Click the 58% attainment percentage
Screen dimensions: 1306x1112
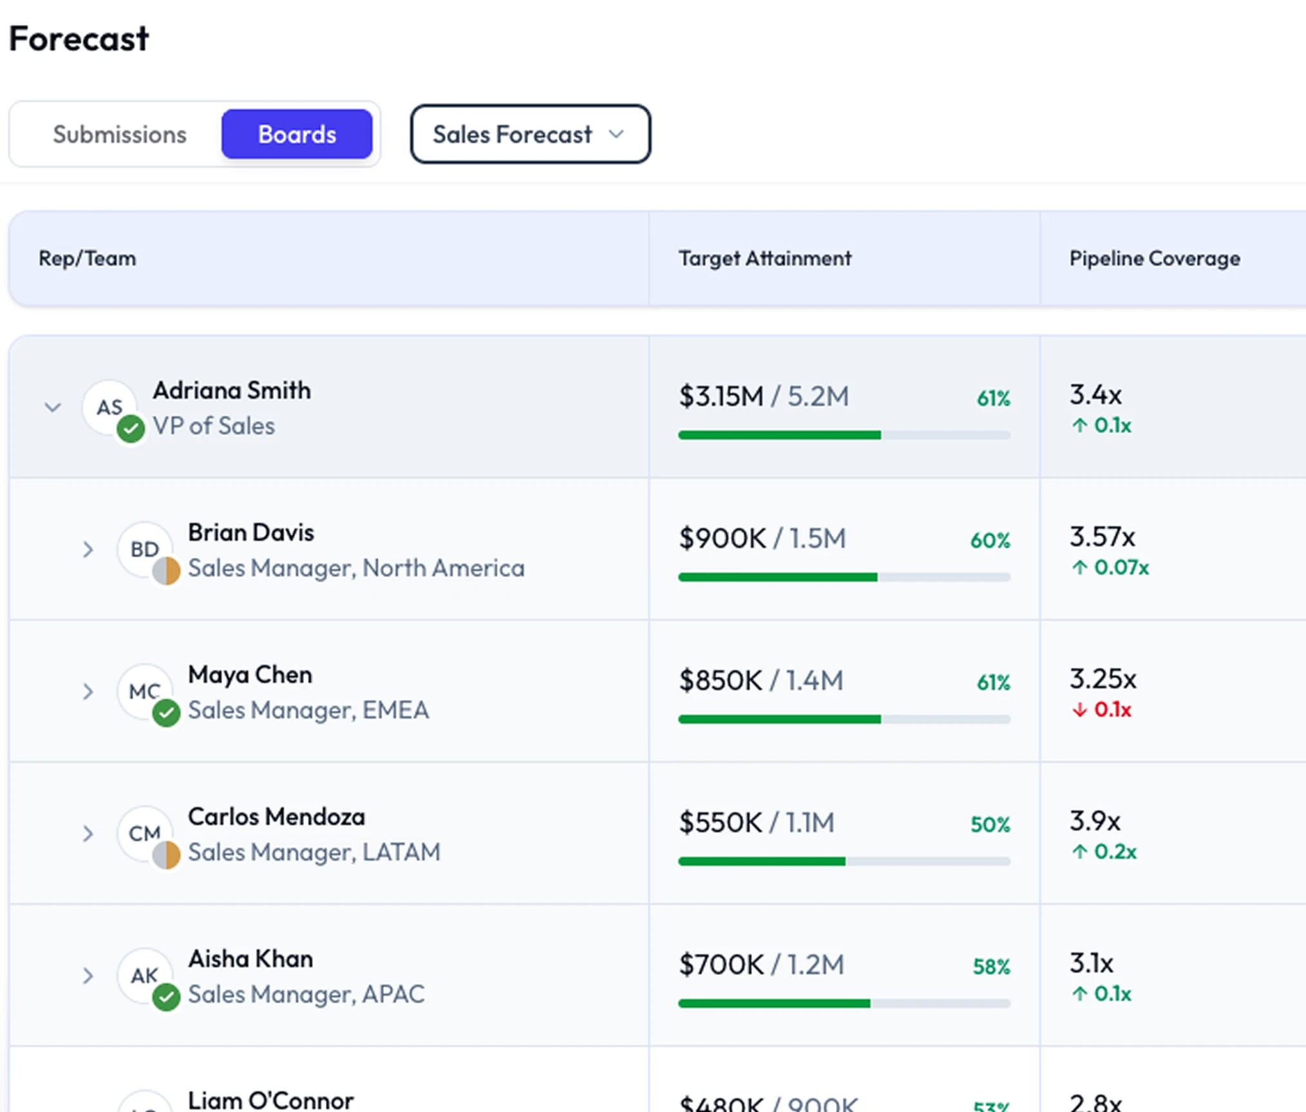click(992, 967)
